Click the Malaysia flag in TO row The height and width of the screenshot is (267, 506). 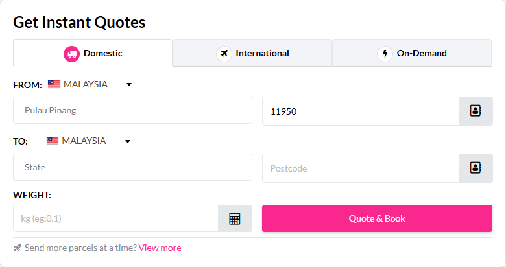pos(53,141)
